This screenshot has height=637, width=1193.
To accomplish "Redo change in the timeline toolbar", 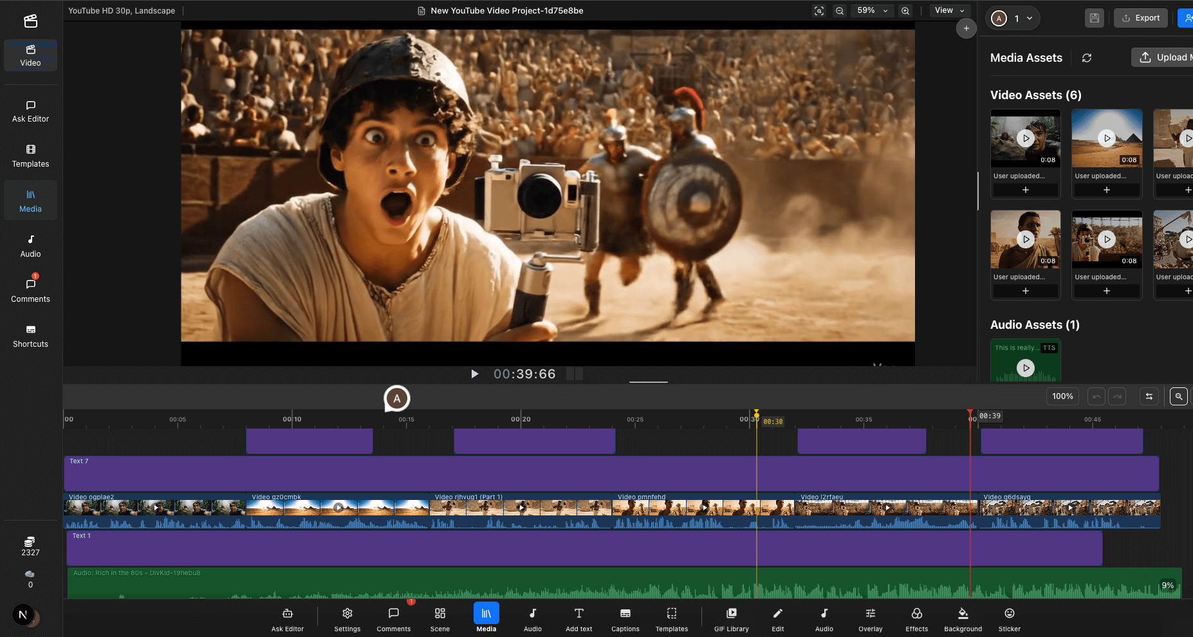I will pos(1117,396).
